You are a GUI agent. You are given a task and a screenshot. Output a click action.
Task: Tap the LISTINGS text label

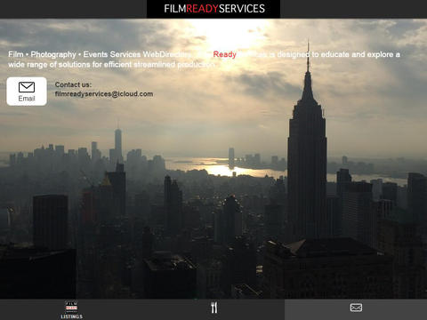pos(71,316)
